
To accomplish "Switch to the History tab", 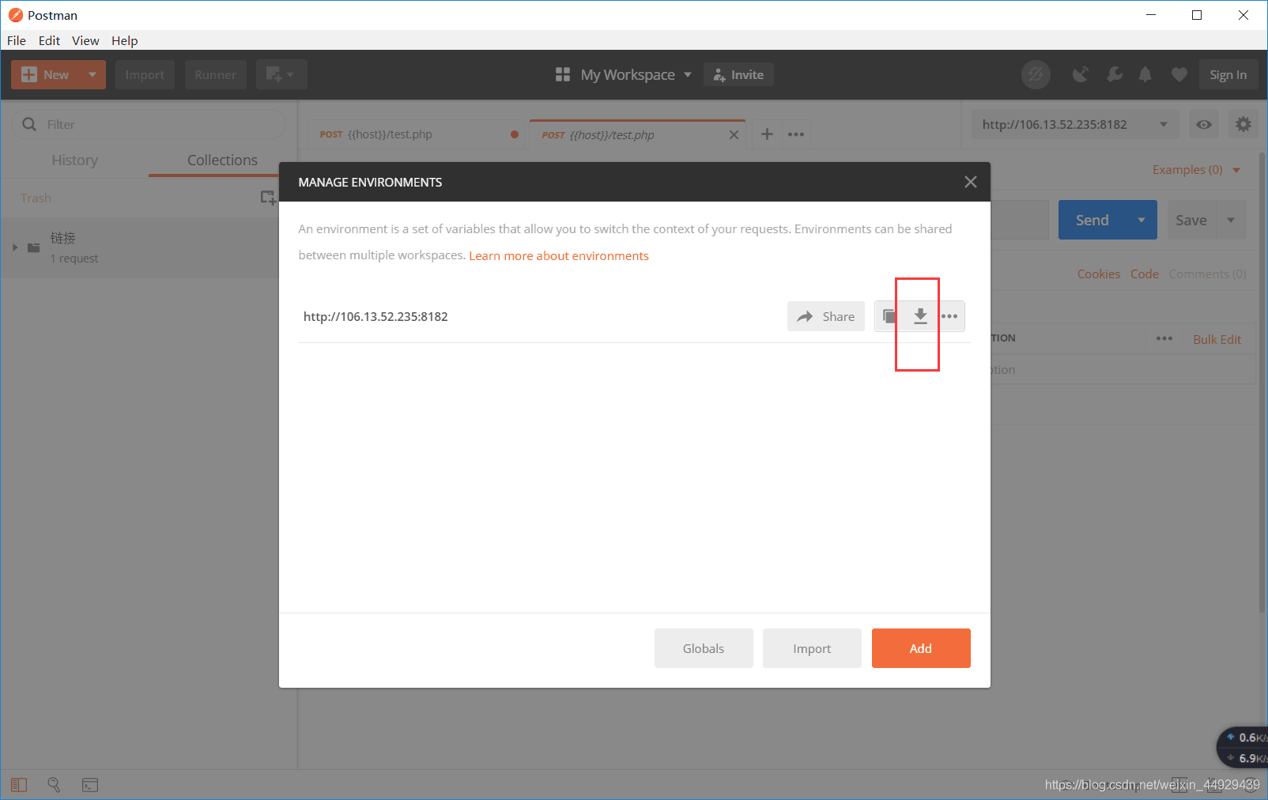I will coord(74,160).
